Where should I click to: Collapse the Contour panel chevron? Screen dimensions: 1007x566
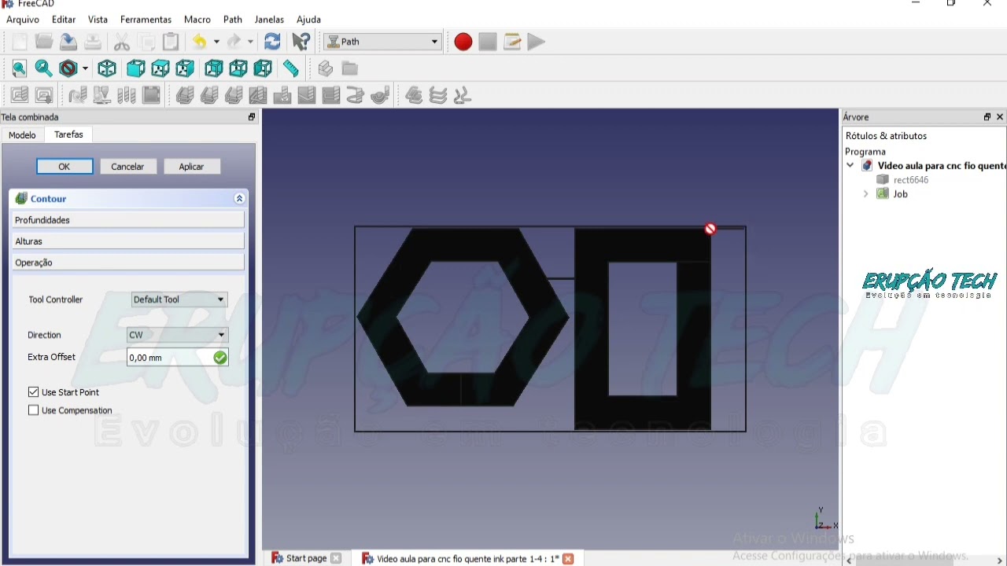click(x=239, y=199)
